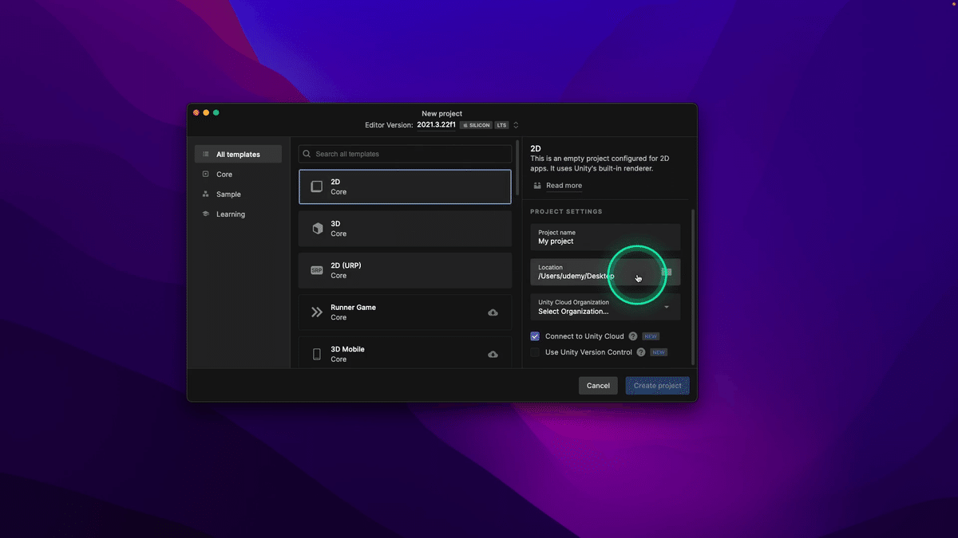
Task: Click the NEW badge beside Connect to Unity Cloud
Action: [651, 336]
